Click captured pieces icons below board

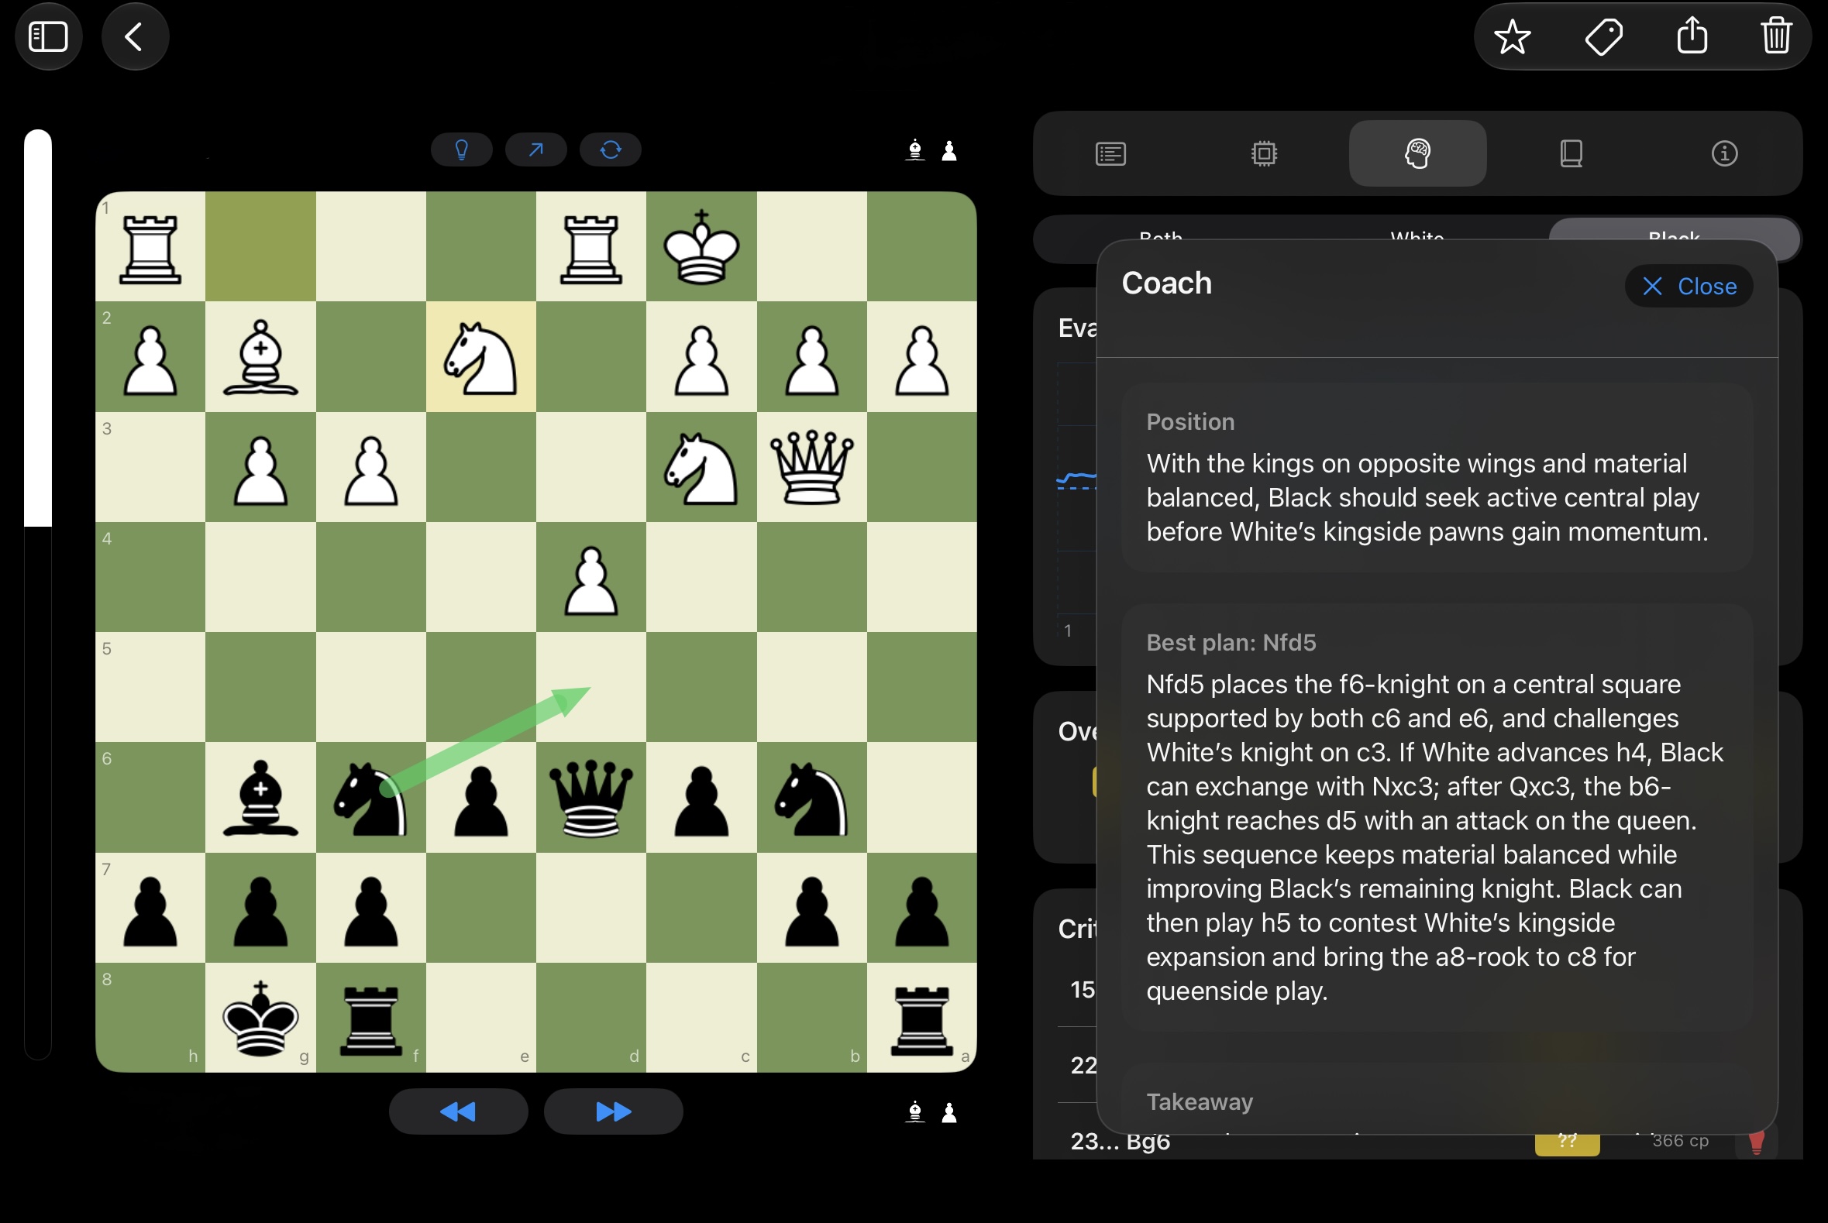[931, 1112]
